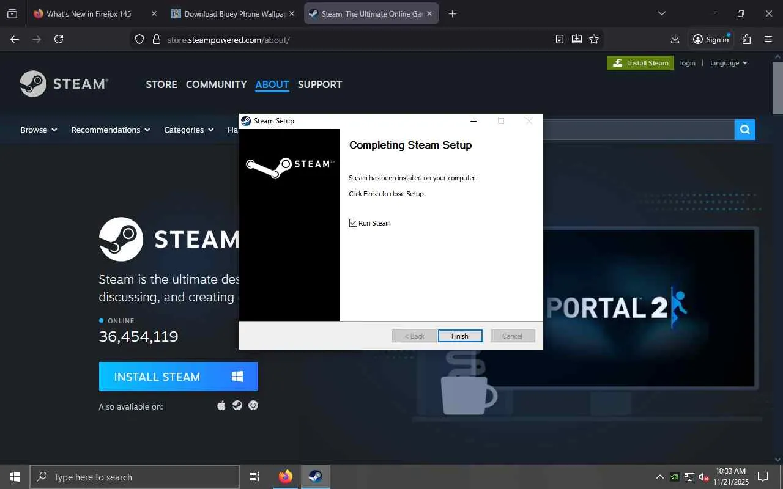The height and width of the screenshot is (489, 783).
Task: List all tabs dropdown arrow
Action: (x=661, y=13)
